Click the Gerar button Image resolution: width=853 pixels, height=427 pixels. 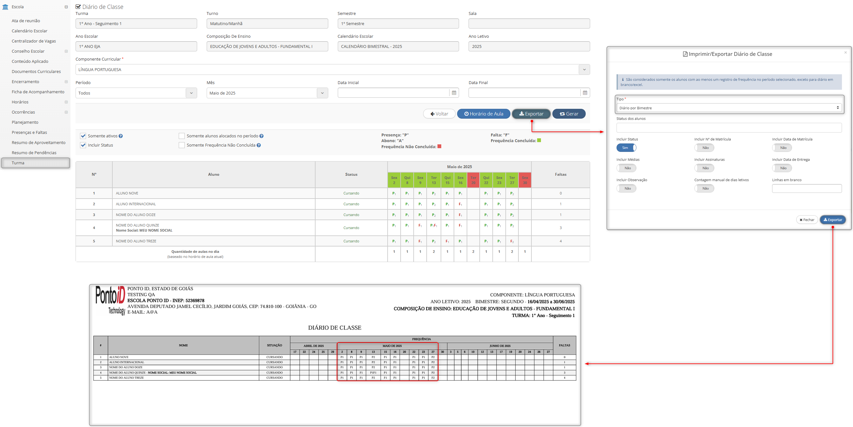[569, 114]
